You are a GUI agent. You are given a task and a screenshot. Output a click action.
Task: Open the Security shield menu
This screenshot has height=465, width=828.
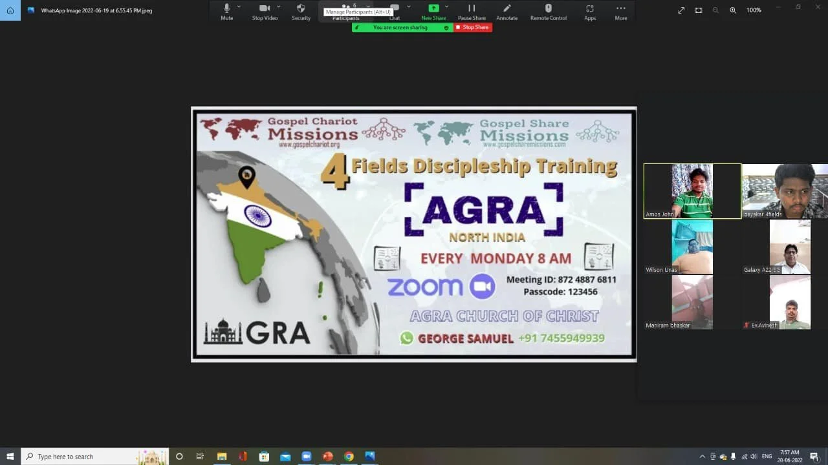pos(301,11)
